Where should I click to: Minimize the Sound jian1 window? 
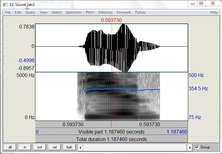(193, 3)
